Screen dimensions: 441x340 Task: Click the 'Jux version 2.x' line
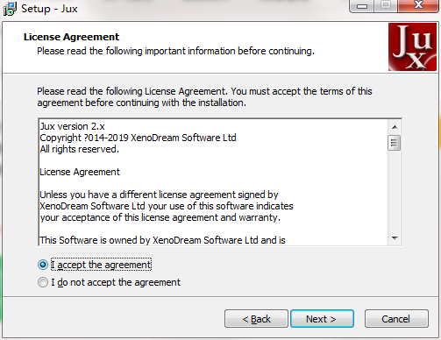click(x=72, y=126)
